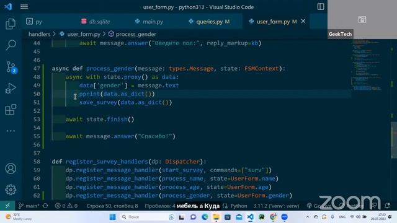This screenshot has width=397, height=223.
Task: Open notifications bell in status bar
Action: (x=387, y=206)
